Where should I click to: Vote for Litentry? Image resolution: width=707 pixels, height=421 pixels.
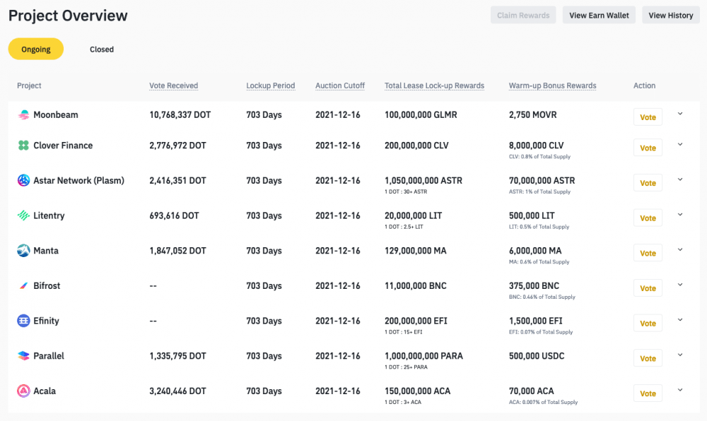(x=648, y=218)
